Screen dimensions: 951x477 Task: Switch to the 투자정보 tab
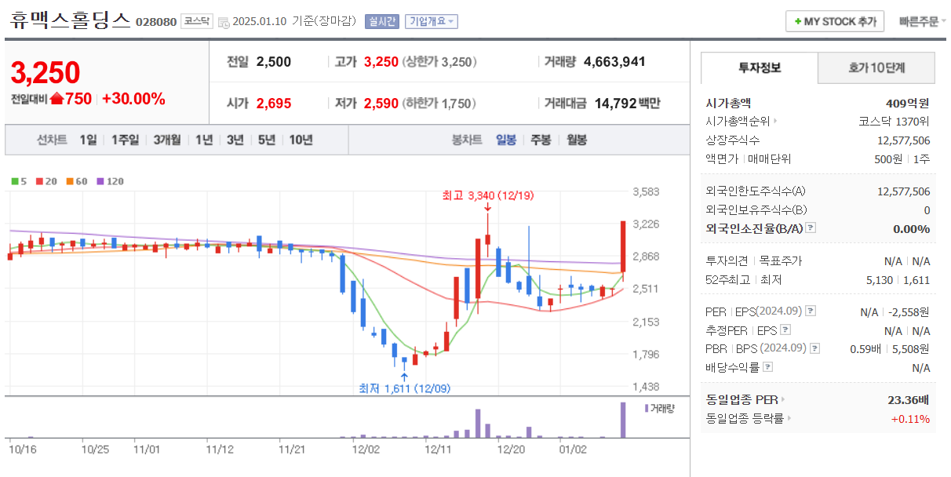click(x=760, y=67)
